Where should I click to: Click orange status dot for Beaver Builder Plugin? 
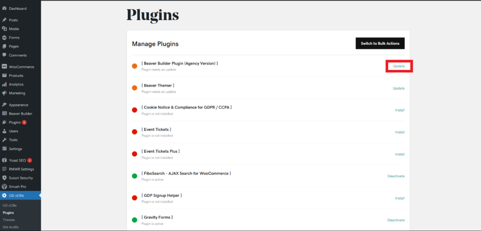(134, 66)
